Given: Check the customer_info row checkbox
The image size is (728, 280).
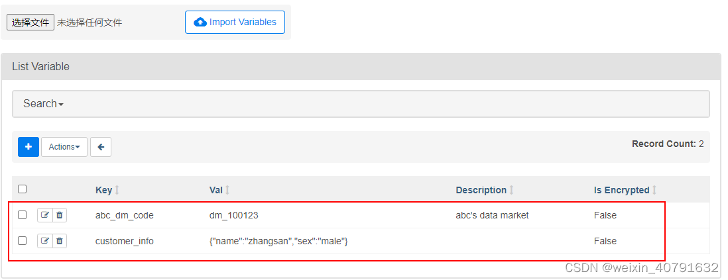Looking at the screenshot, I should [23, 241].
